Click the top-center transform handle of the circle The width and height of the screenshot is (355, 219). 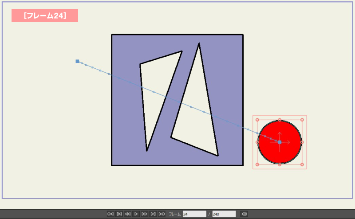(x=280, y=120)
